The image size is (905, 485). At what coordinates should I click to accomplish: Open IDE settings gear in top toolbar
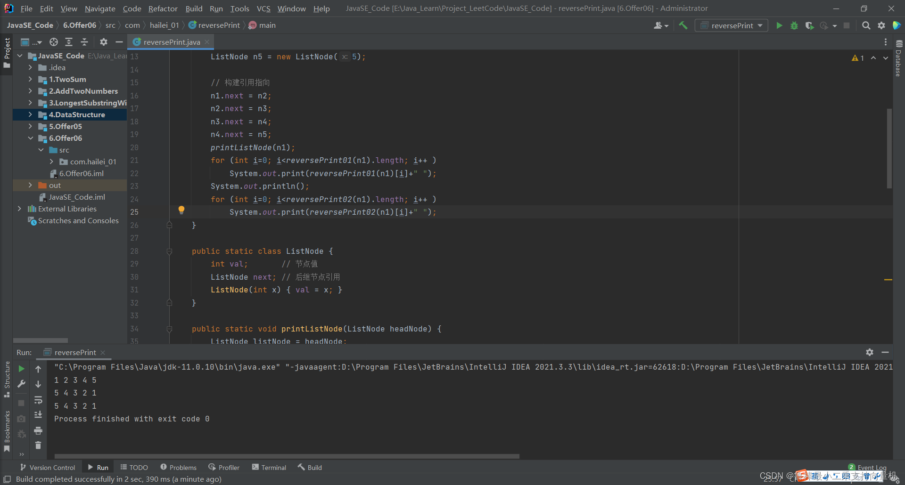tap(881, 25)
